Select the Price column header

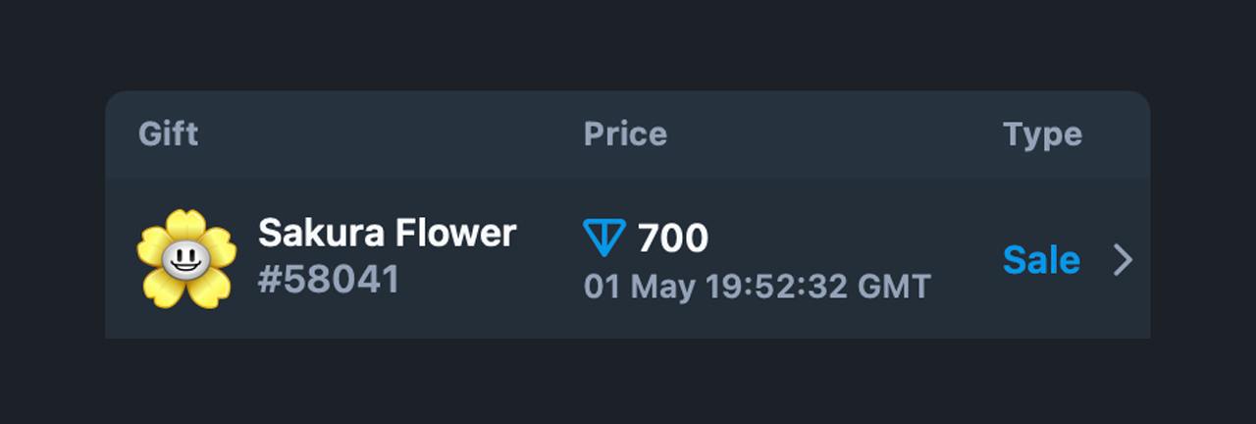tap(625, 133)
